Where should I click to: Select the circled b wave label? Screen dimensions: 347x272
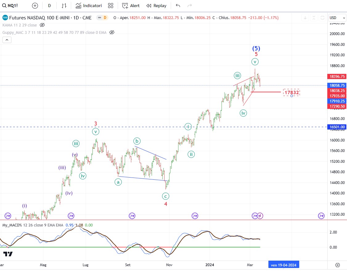137,141
